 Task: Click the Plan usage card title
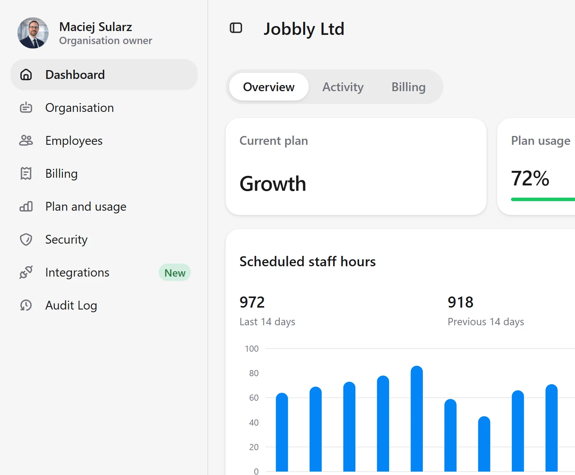[x=541, y=141]
